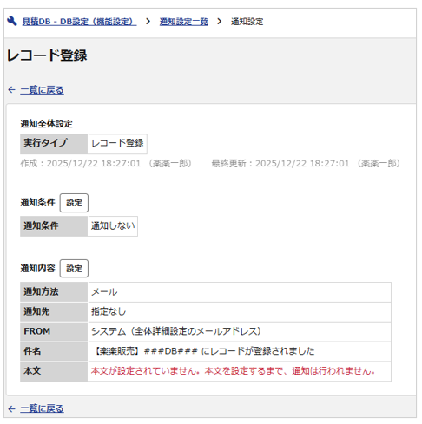Image resolution: width=422 pixels, height=424 pixels.
Task: Click the wrench icon in the breadcrumb
Action: [x=12, y=21]
